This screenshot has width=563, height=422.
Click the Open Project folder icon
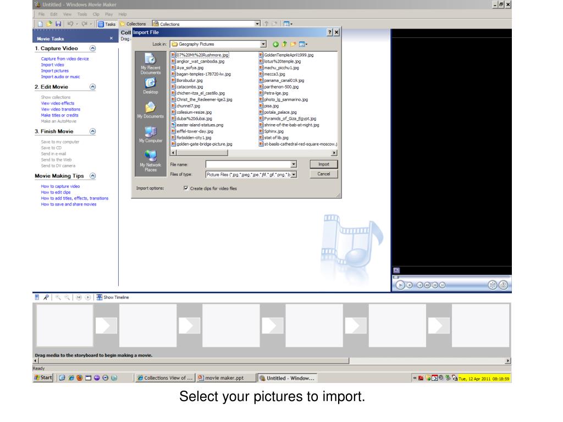[49, 24]
